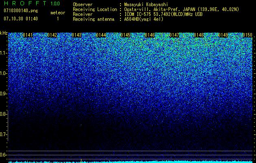Click the 0146 time marker
256x163 pixels.
tap(150, 35)
